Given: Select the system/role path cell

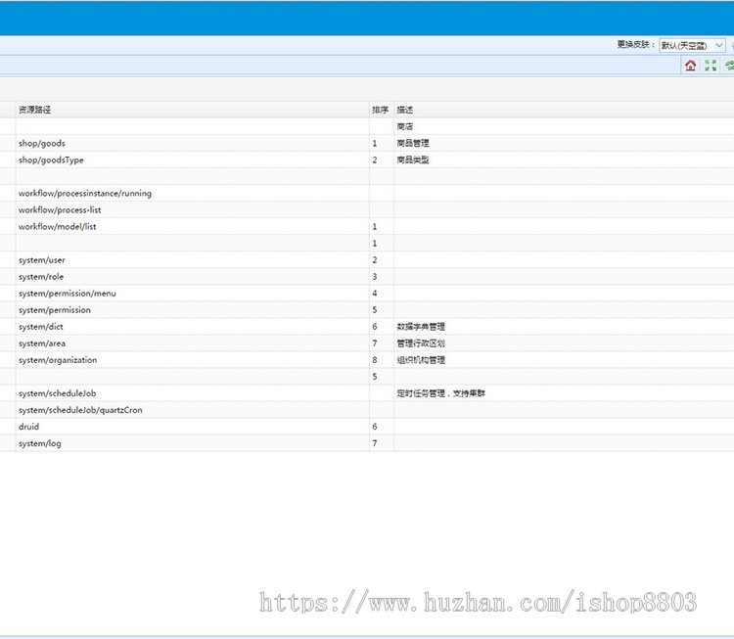Looking at the screenshot, I should pyautogui.click(x=193, y=277).
